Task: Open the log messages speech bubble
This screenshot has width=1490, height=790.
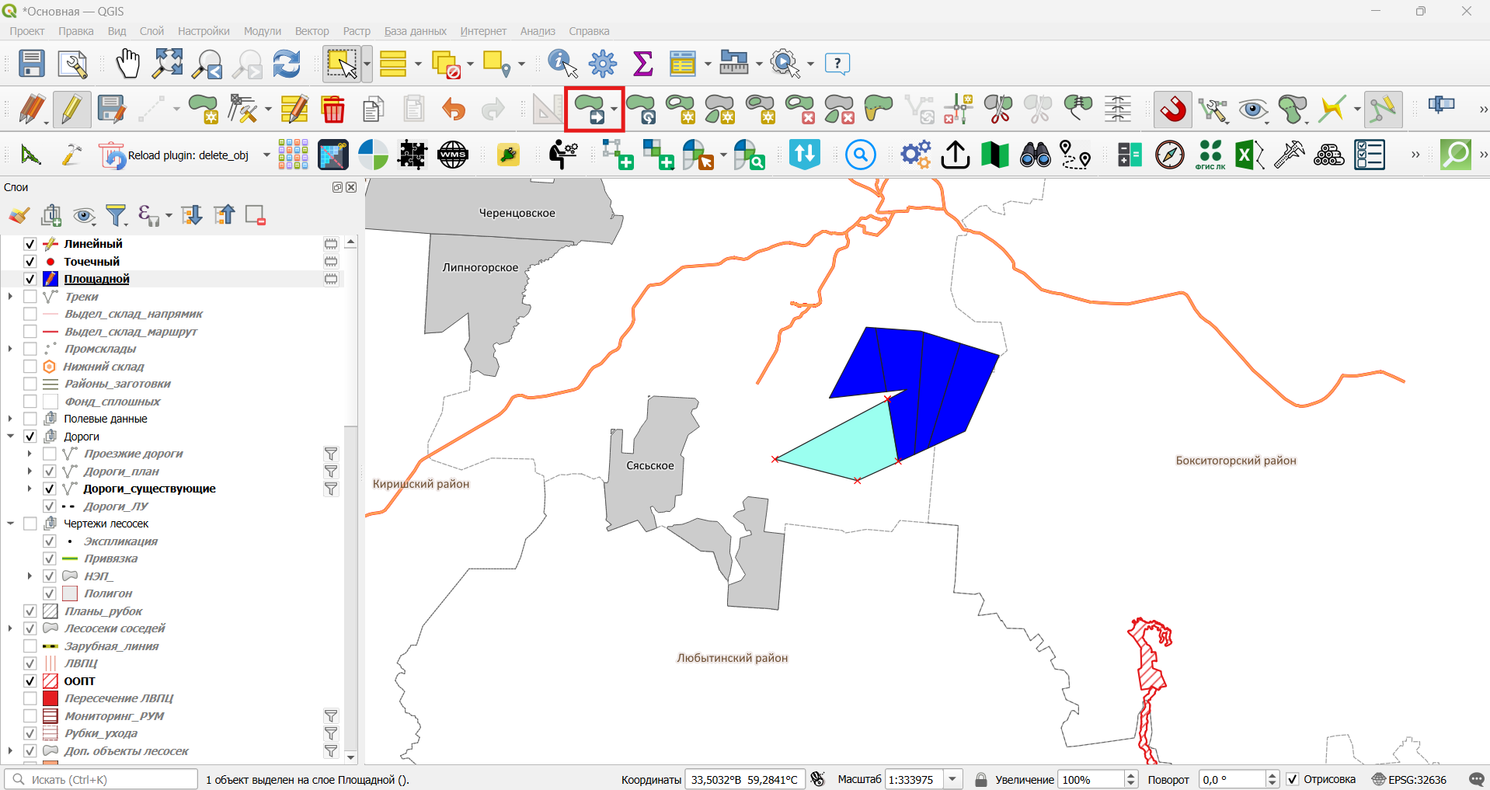Action: 1476,779
